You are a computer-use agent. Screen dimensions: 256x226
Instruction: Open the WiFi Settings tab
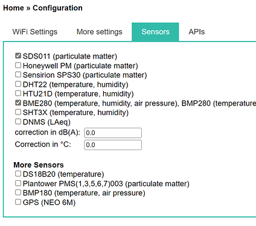point(35,32)
